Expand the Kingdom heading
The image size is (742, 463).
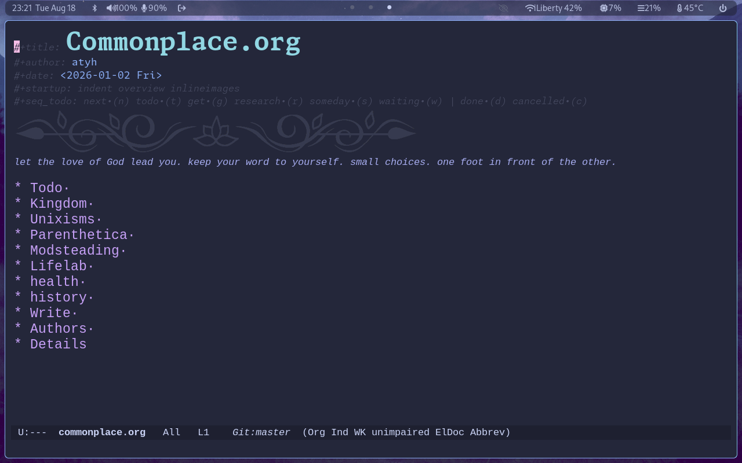click(58, 204)
